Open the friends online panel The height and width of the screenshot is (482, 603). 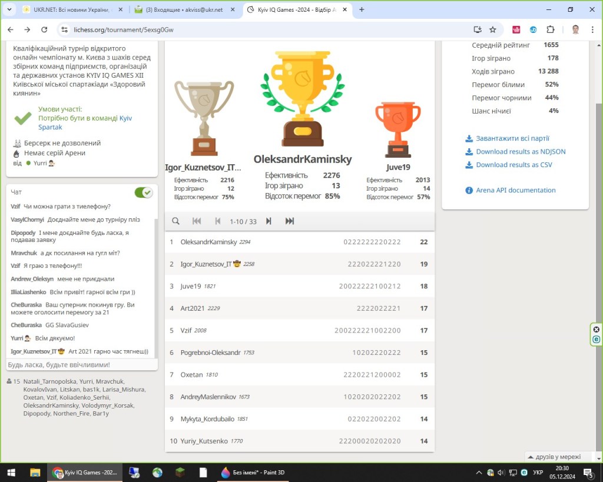(x=558, y=457)
